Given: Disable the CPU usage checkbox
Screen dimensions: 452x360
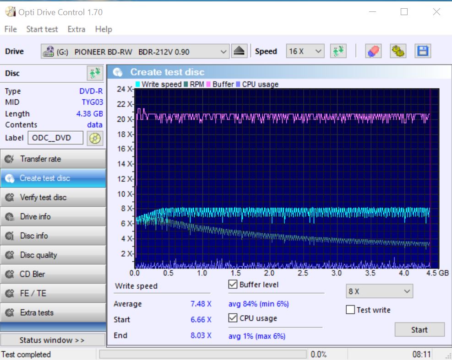Looking at the screenshot, I should [233, 318].
